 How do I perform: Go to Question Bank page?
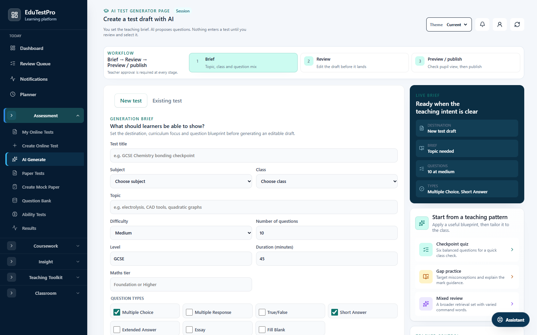click(x=45, y=201)
